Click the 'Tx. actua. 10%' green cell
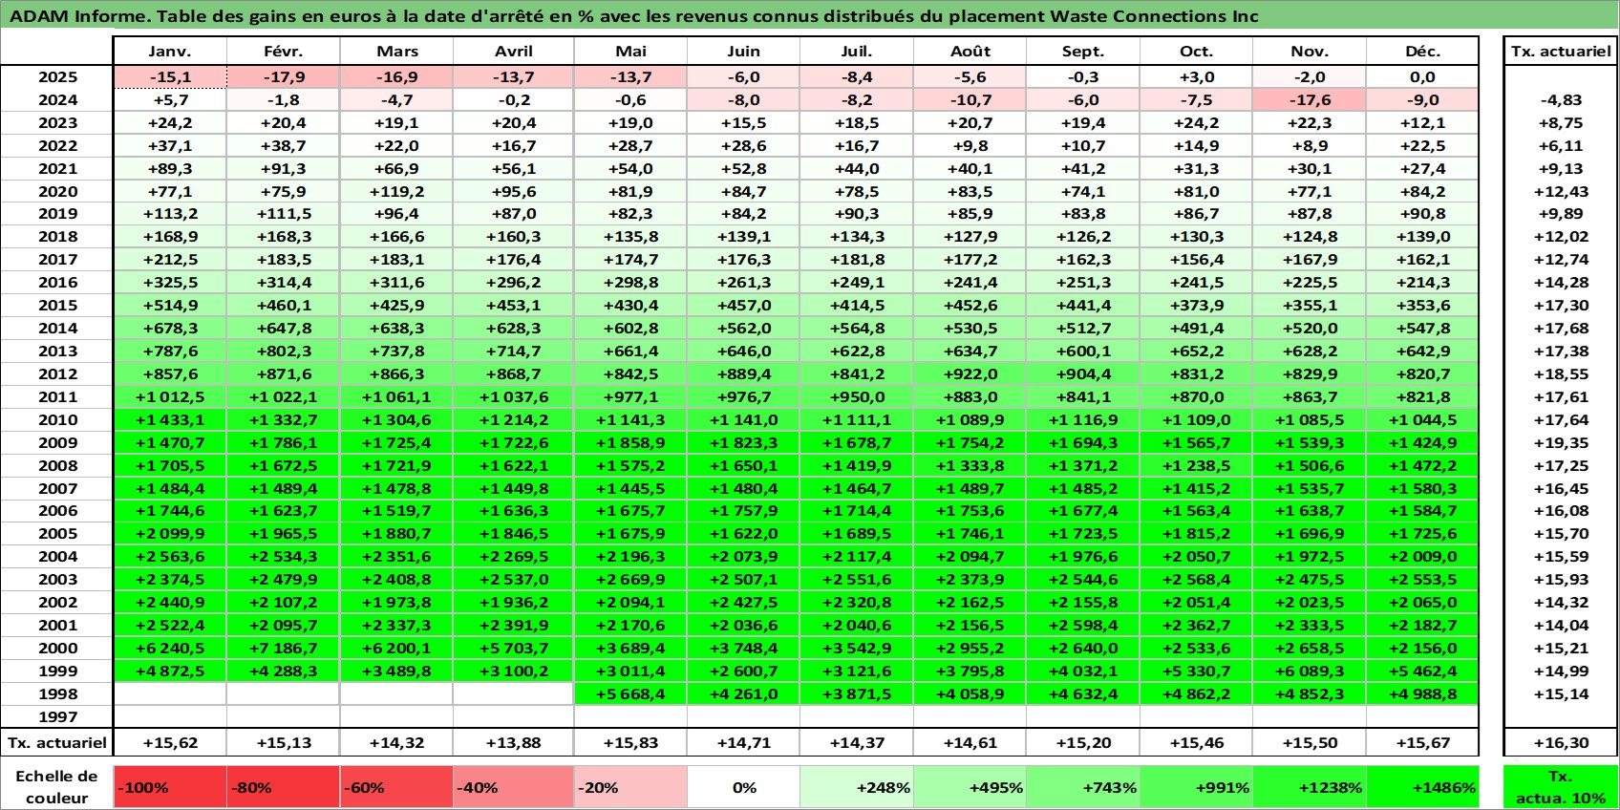1620x810 pixels. pos(1561,787)
